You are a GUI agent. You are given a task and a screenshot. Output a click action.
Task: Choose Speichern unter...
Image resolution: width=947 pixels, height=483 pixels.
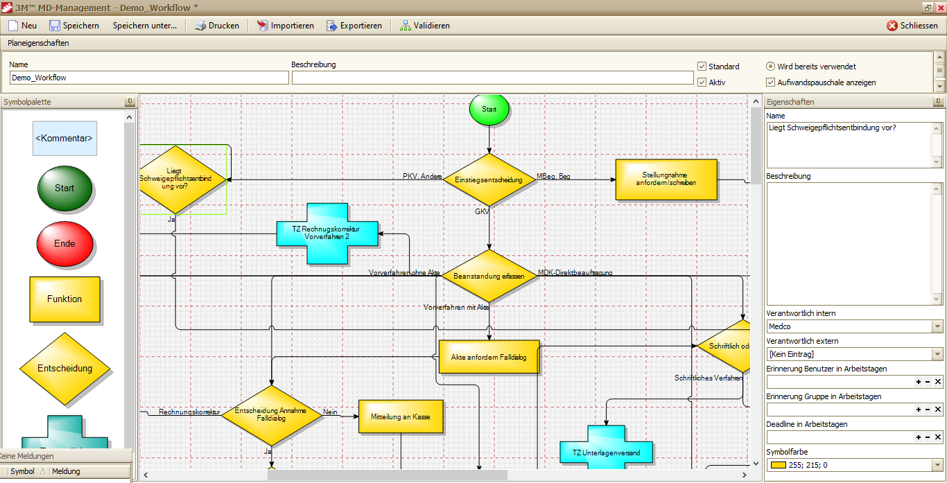coord(145,26)
